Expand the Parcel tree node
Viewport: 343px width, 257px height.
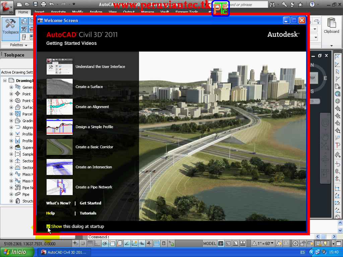coord(11,114)
